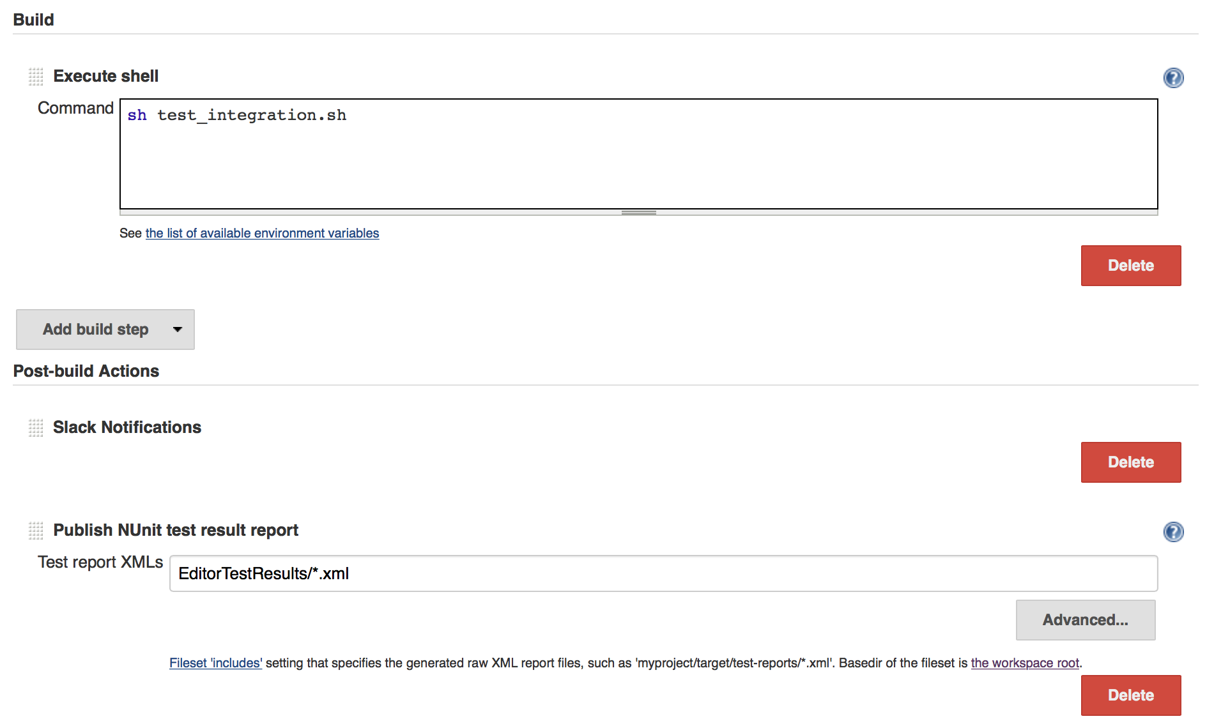Open help for the Execute shell step
The image size is (1214, 728).
(1174, 78)
